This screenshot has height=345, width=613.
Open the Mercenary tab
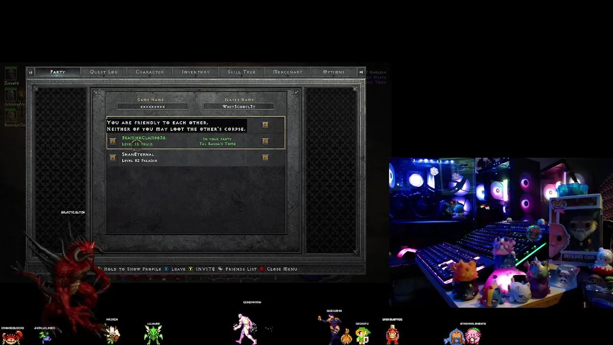pyautogui.click(x=288, y=72)
